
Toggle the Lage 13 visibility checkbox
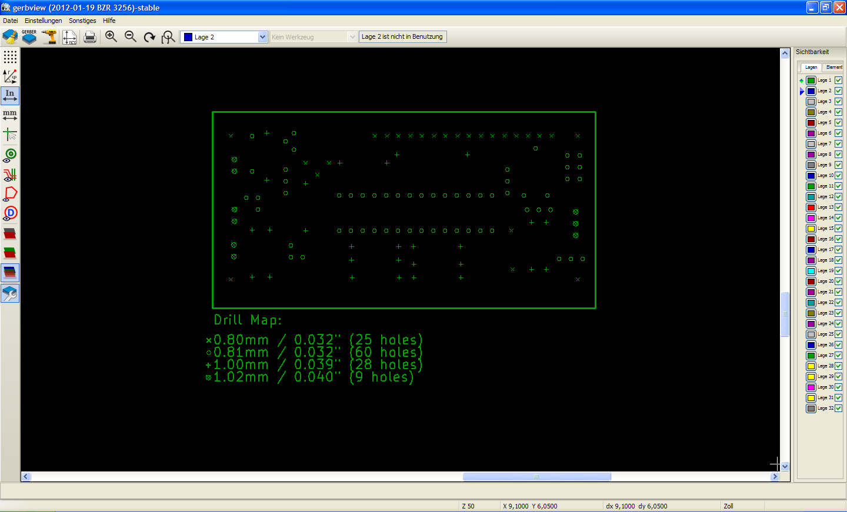point(838,208)
